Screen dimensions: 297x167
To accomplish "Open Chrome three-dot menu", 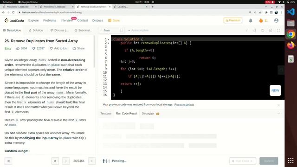I will [281, 13].
